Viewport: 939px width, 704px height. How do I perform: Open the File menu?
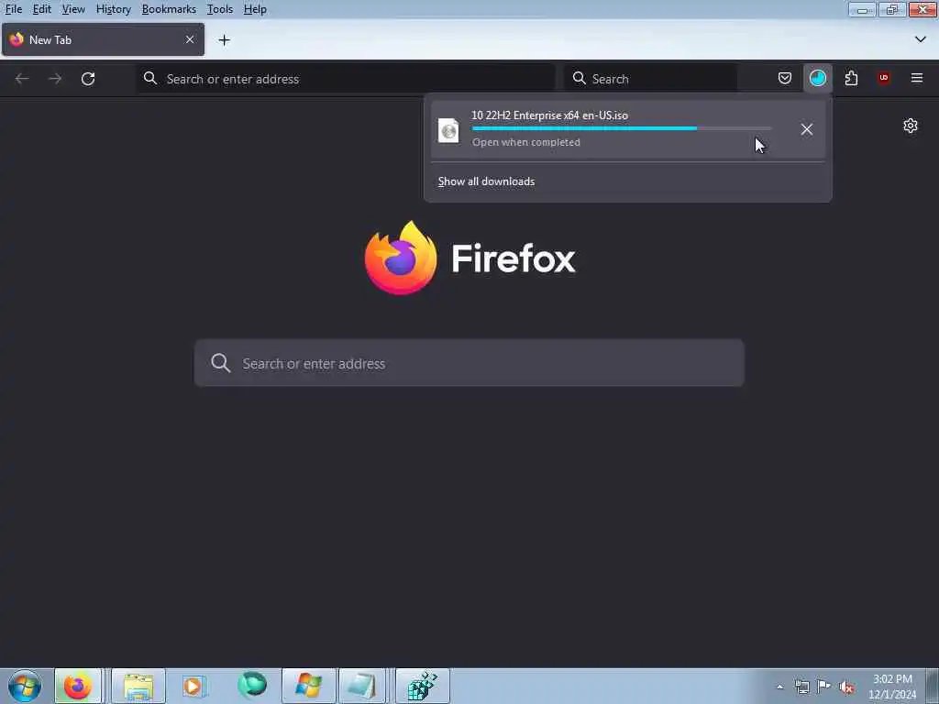click(13, 9)
